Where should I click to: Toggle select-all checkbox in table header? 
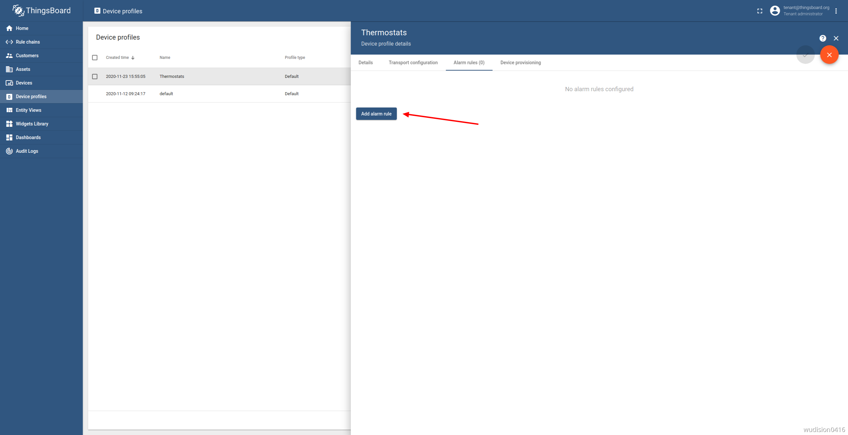click(x=95, y=58)
